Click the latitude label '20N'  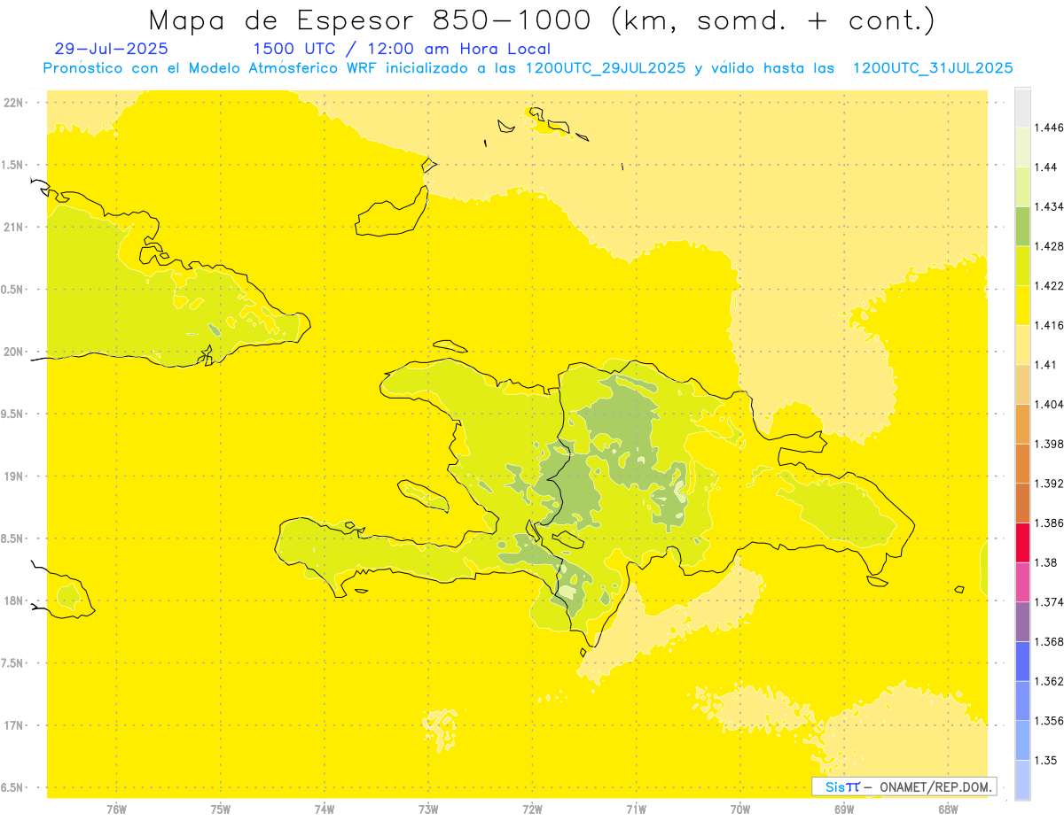pos(13,352)
